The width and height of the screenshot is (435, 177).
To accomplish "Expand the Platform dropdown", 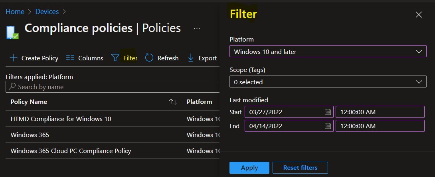I will click(328, 52).
